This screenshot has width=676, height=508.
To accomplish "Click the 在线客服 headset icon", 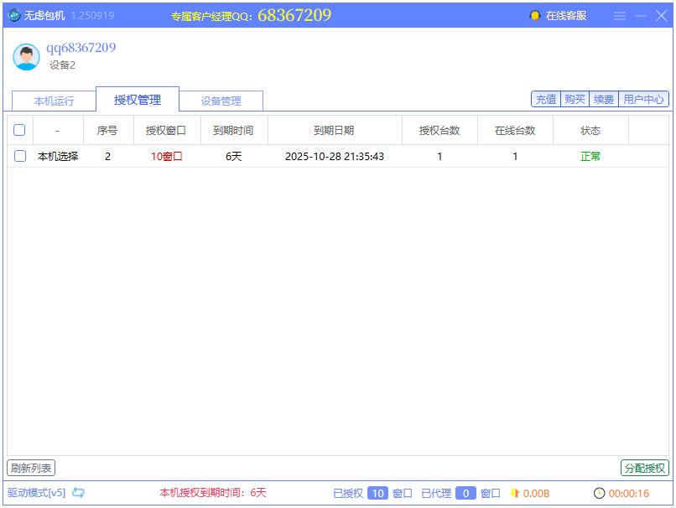I will (x=535, y=14).
